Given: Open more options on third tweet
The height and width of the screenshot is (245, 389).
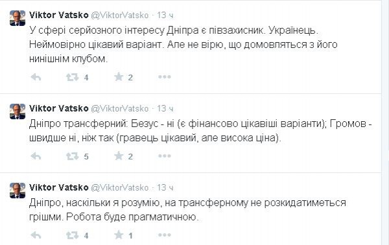Looking at the screenshot, I should point(165,235).
